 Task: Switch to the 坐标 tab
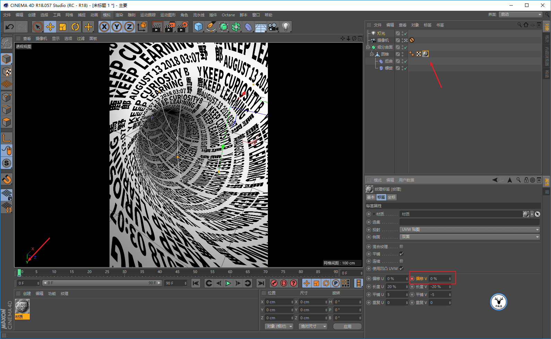pyautogui.click(x=392, y=197)
